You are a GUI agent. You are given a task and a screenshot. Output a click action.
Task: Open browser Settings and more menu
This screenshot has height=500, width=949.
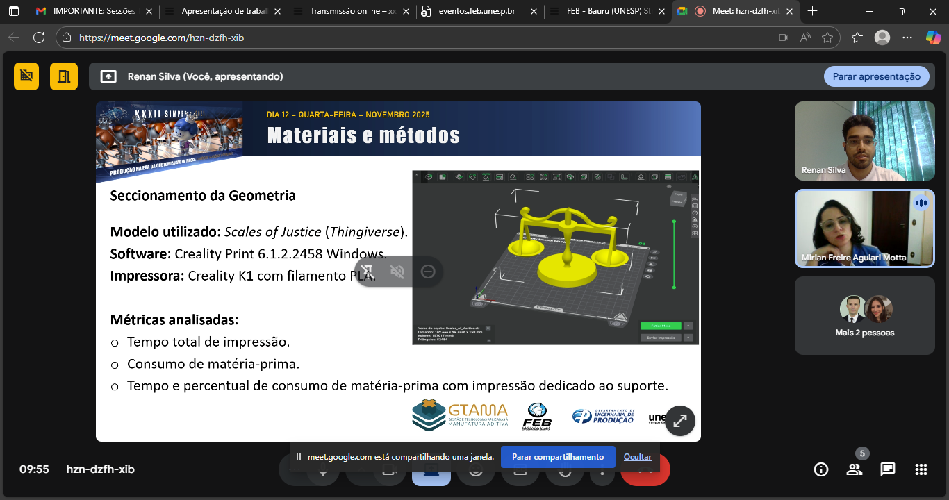pos(907,37)
